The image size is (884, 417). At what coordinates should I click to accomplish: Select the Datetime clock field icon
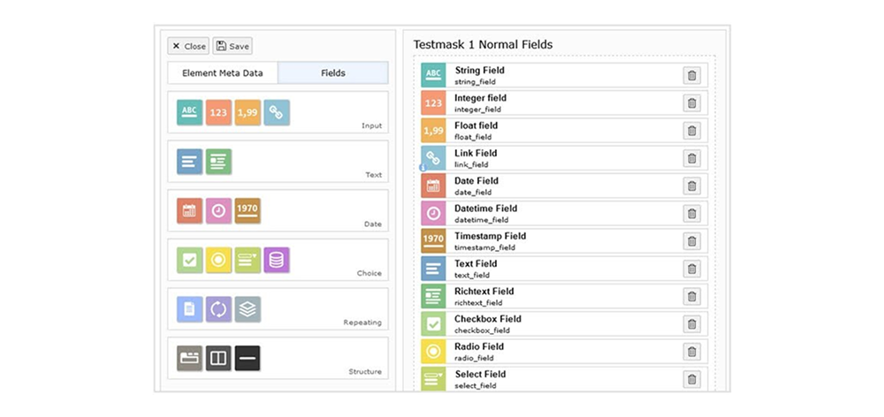219,211
